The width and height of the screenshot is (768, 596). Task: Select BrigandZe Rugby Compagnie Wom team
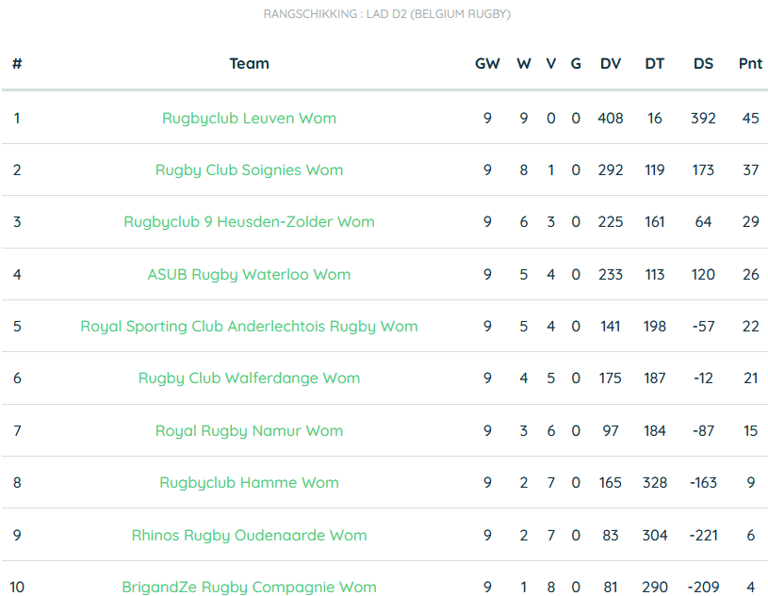coord(249,588)
